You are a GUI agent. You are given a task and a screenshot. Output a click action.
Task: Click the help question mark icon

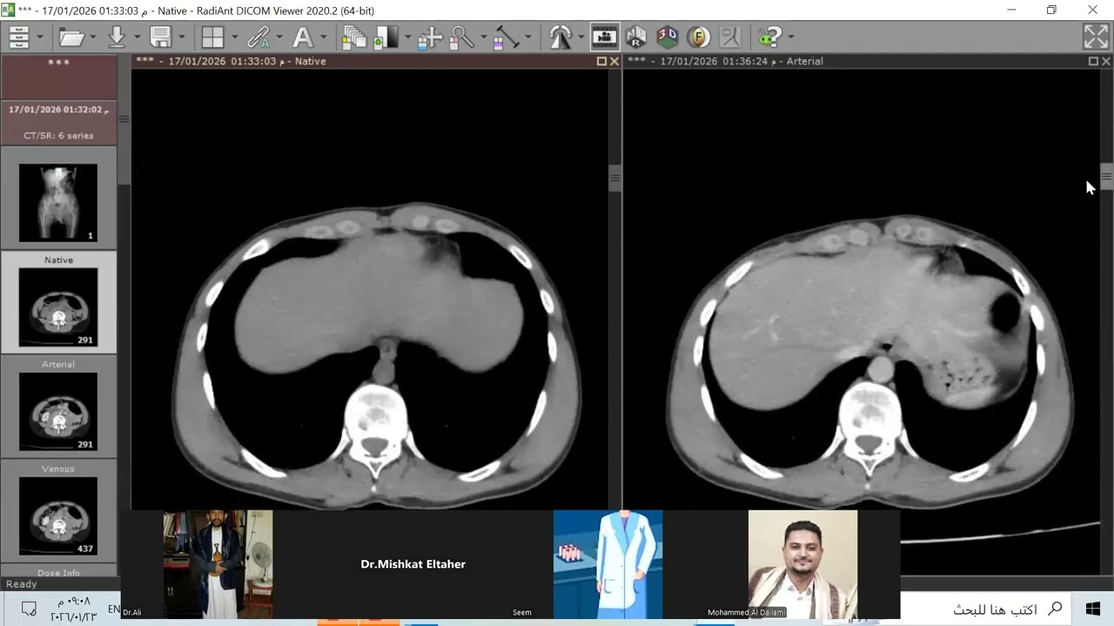click(x=769, y=37)
